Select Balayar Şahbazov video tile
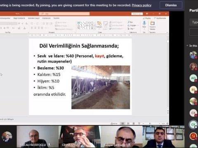This screenshot has height=148, width=198. coord(122,136)
